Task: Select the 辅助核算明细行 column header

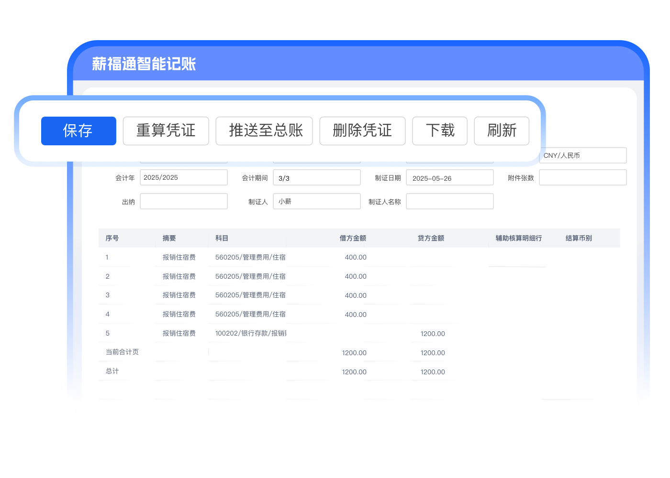Action: coord(519,238)
